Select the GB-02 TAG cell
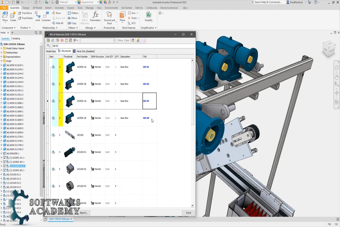The image size is (340, 227). tap(149, 84)
